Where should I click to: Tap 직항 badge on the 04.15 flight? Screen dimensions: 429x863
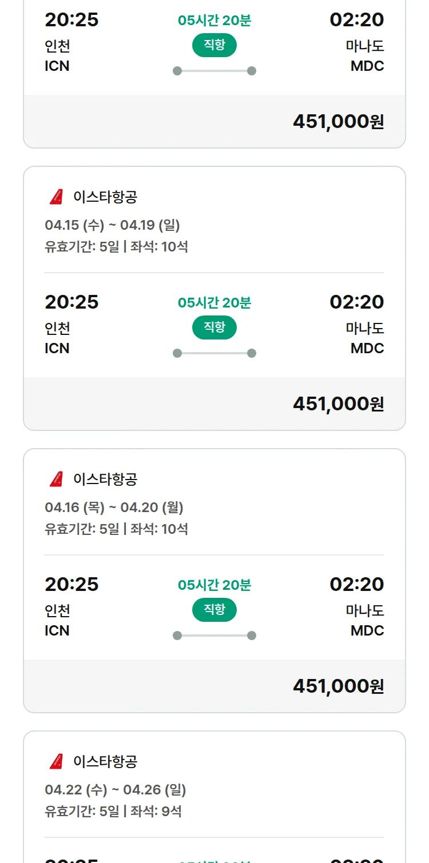coord(214,327)
